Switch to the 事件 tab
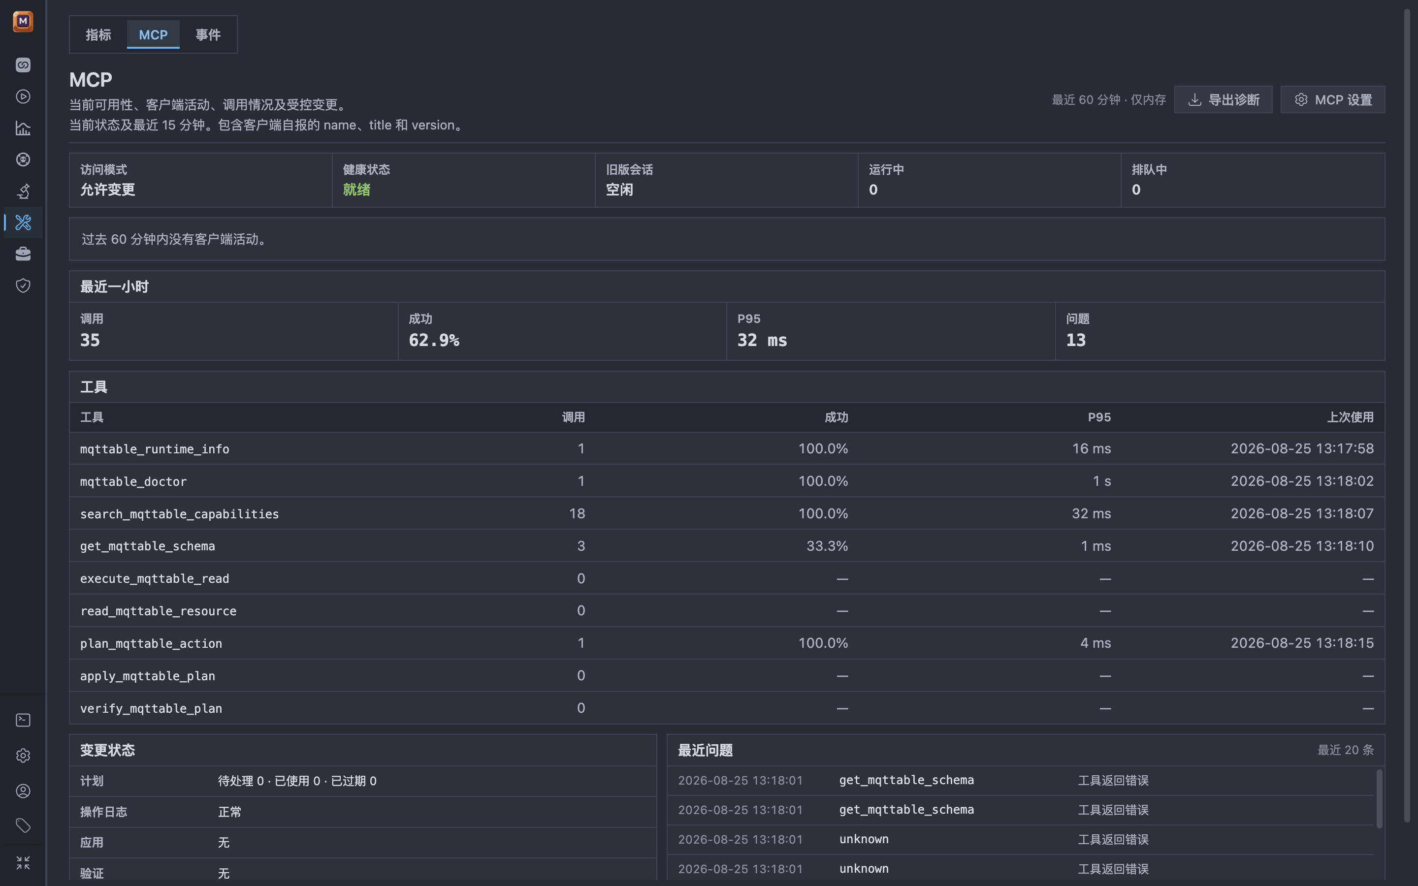This screenshot has width=1418, height=886. 208,34
